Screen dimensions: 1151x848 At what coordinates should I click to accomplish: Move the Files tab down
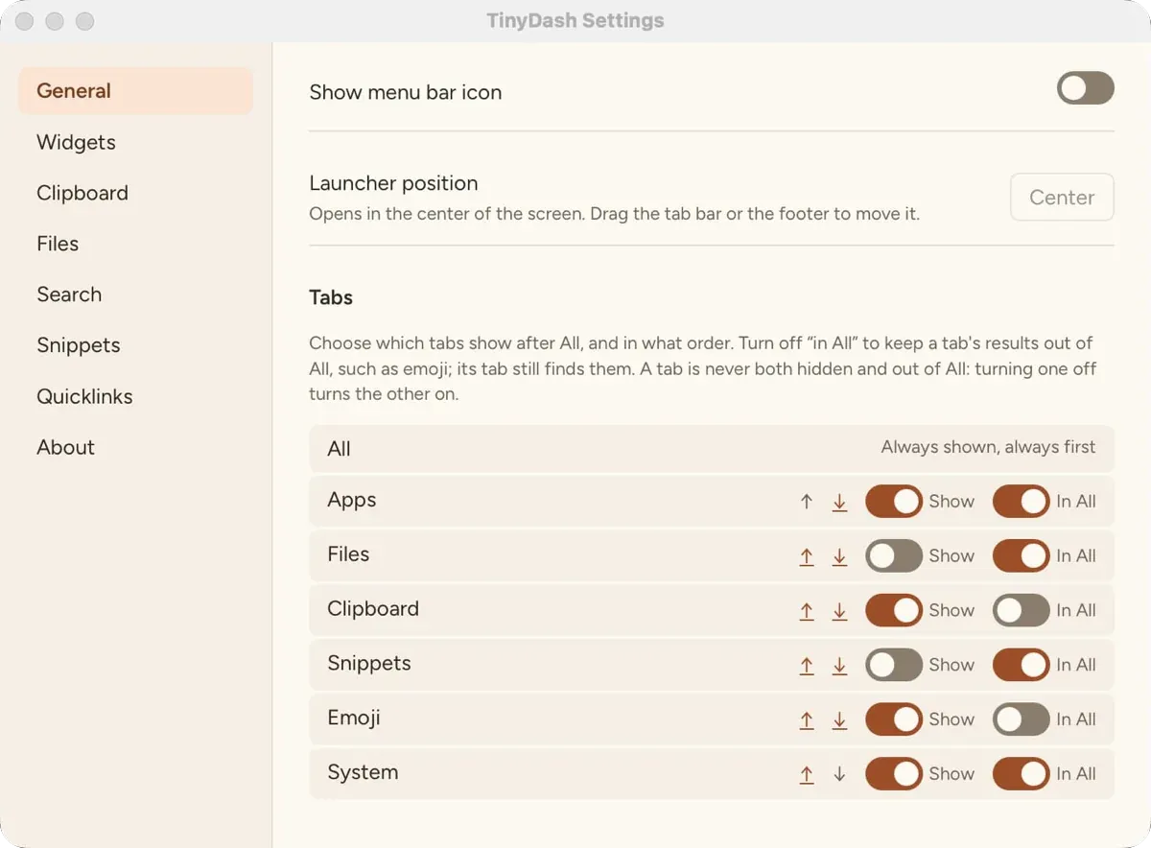tap(839, 556)
